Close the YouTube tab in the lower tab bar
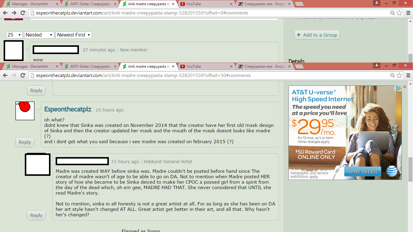Image resolution: width=413 pixels, height=232 pixels. click(231, 66)
